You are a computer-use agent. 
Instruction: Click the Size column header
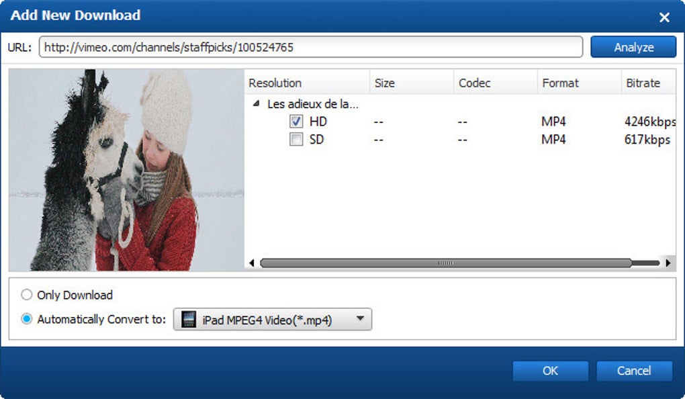[x=412, y=83]
